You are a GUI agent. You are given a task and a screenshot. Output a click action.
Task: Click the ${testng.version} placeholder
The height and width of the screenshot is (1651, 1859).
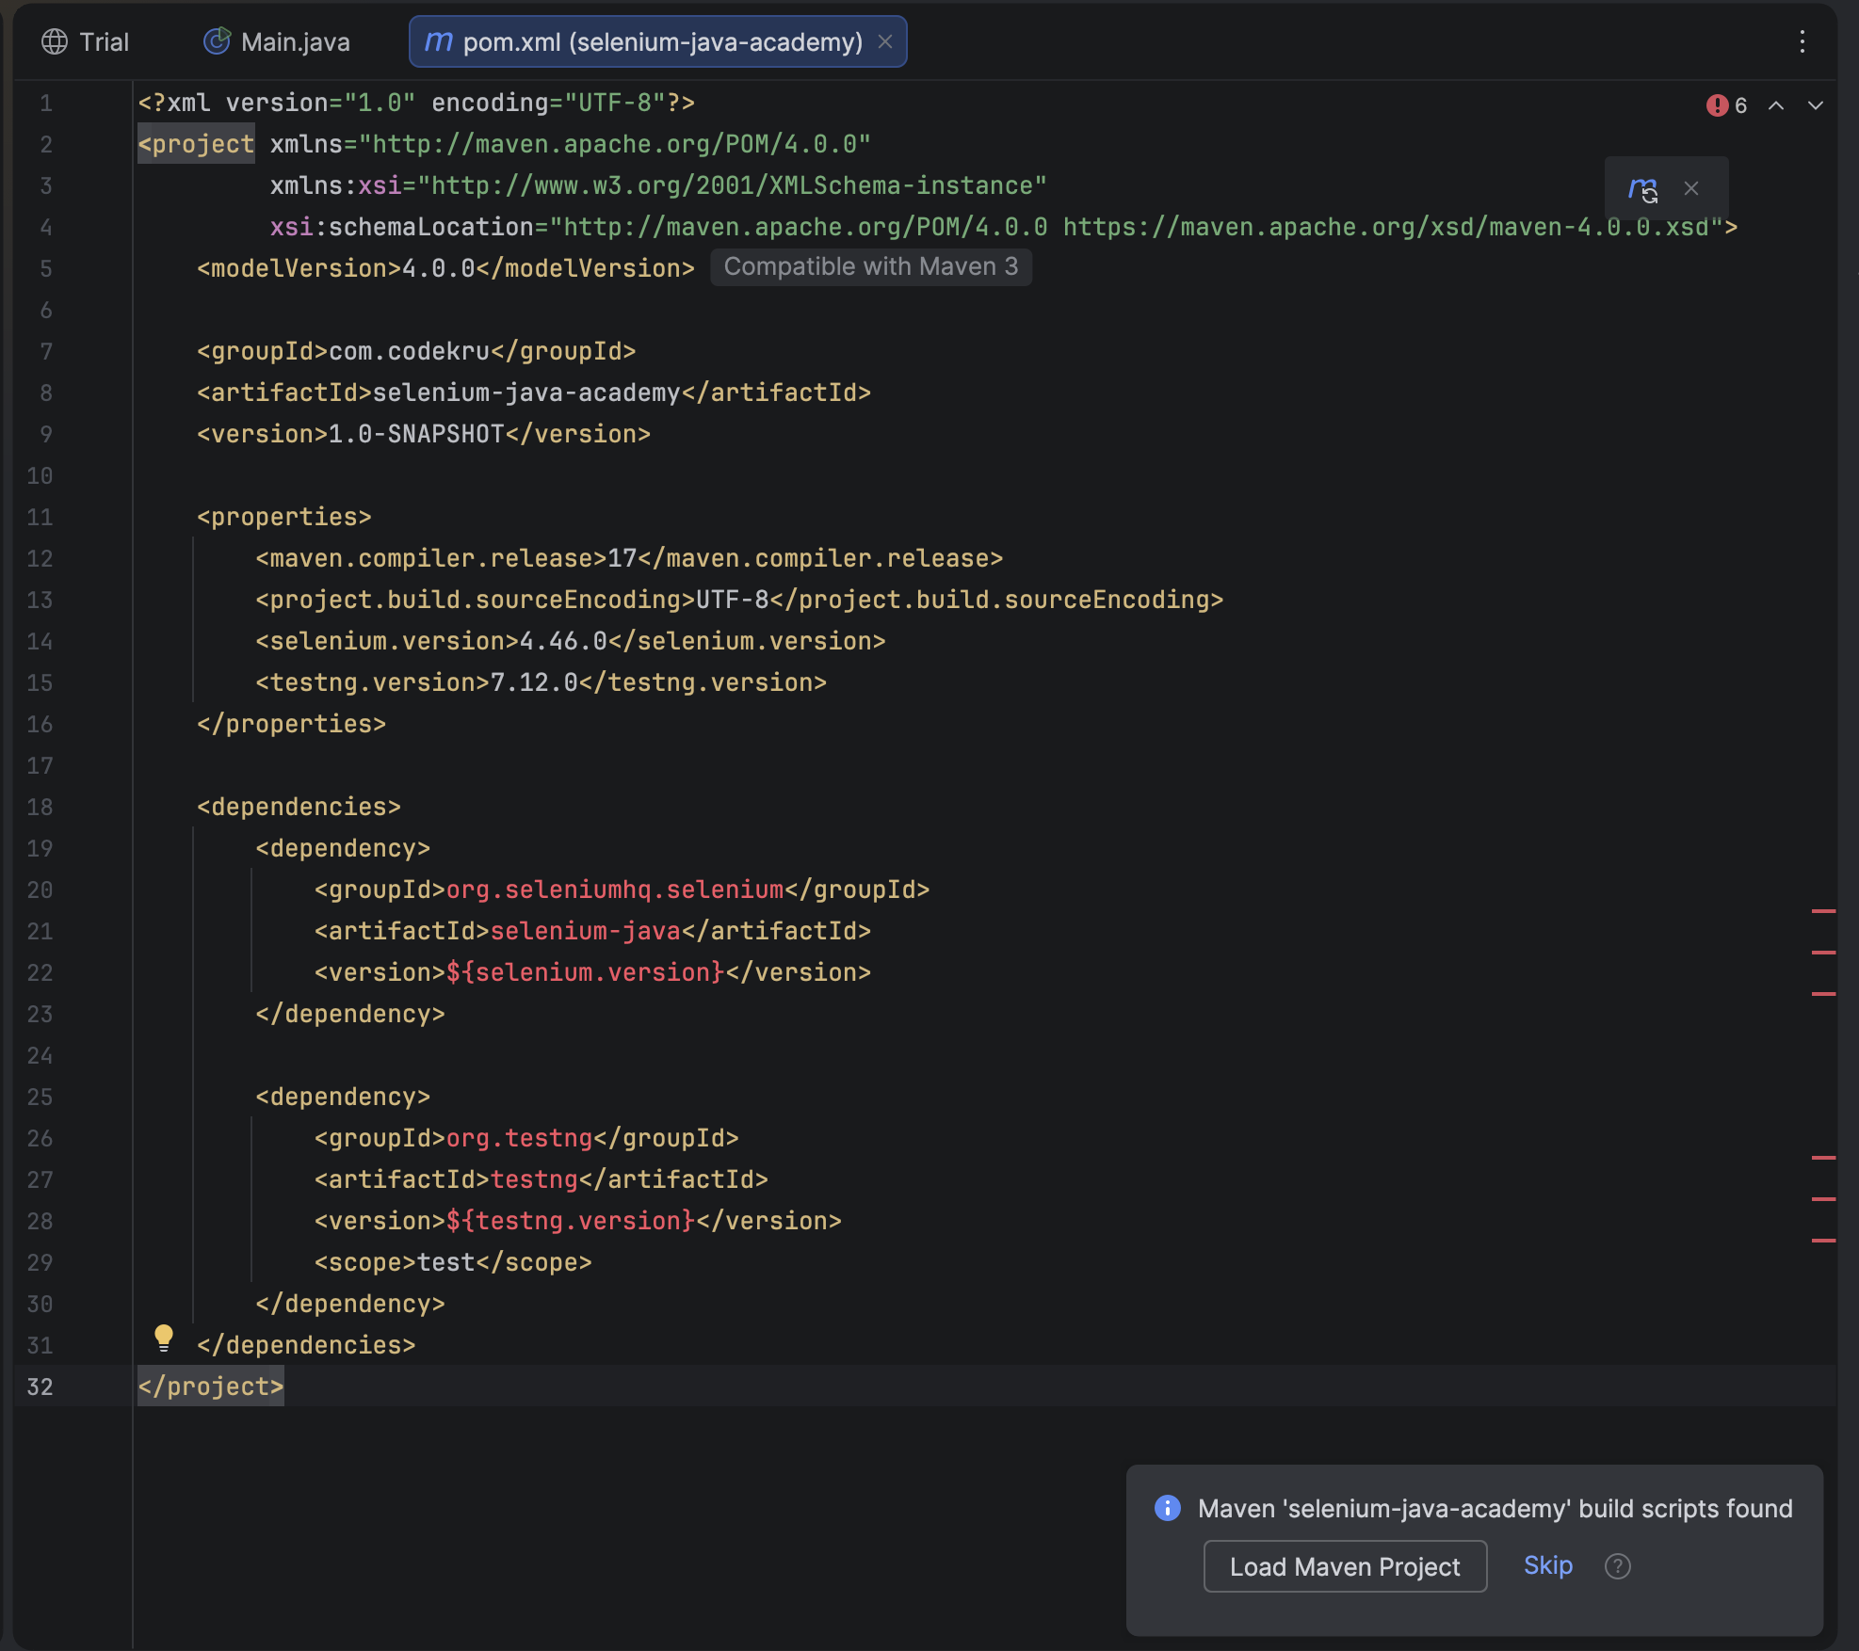click(x=571, y=1221)
